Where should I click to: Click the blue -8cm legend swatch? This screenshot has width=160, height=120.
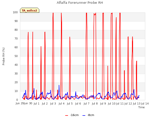pos(84,115)
